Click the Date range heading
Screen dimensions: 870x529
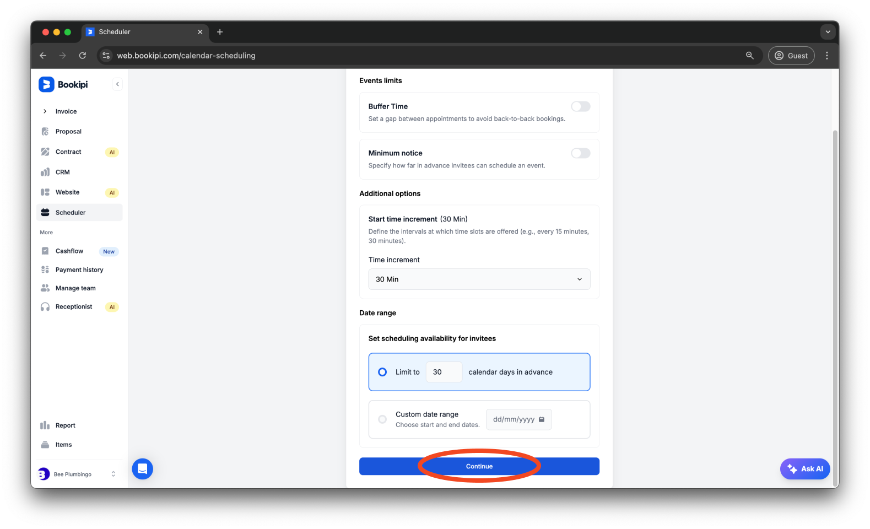378,313
